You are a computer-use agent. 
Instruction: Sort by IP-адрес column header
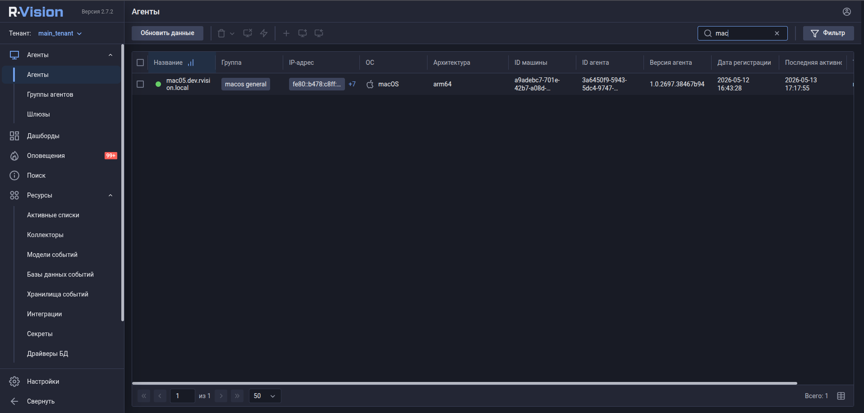[301, 63]
